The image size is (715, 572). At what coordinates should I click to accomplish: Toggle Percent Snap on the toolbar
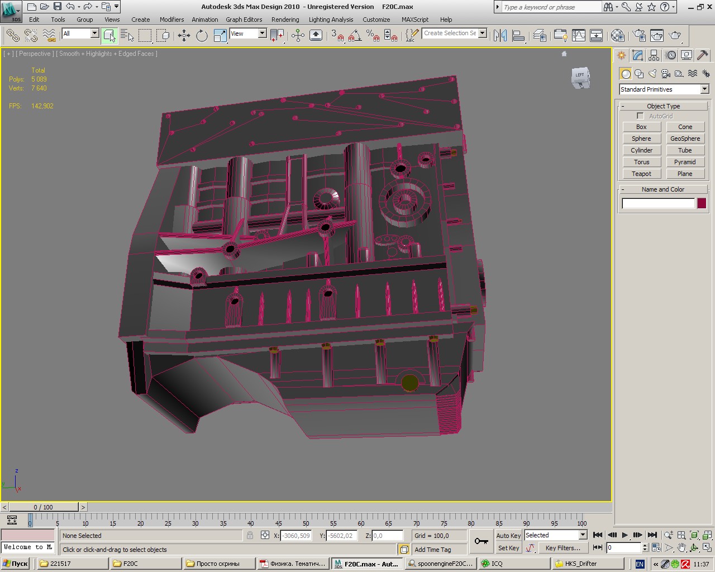point(373,36)
